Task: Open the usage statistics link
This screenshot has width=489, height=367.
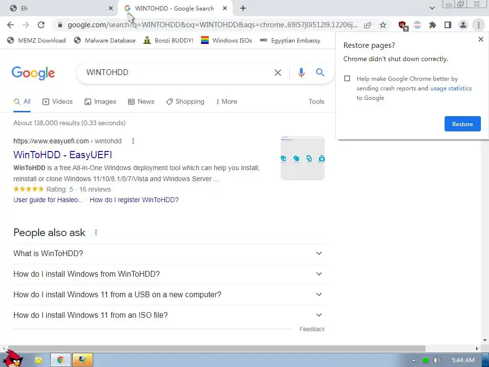Action: 451,88
